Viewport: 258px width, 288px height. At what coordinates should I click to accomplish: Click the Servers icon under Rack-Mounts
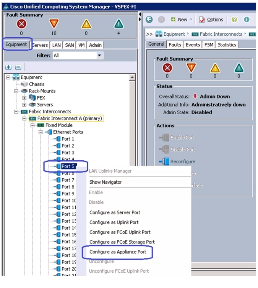click(x=32, y=105)
